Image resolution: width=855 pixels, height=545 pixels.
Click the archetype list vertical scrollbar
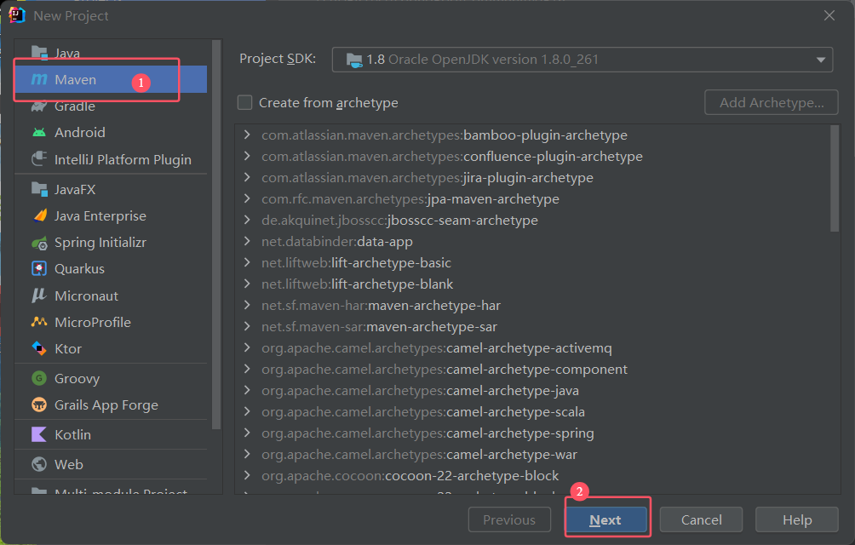835,178
